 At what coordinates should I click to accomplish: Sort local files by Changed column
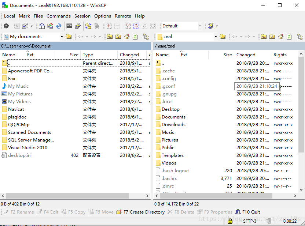pos(129,55)
